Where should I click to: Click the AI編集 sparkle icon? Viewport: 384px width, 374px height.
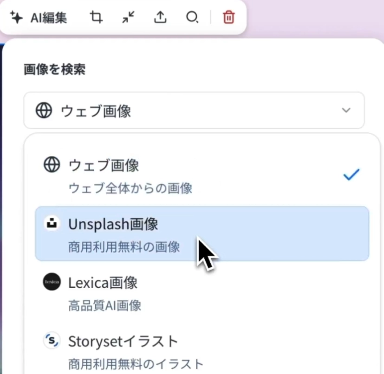tap(17, 18)
